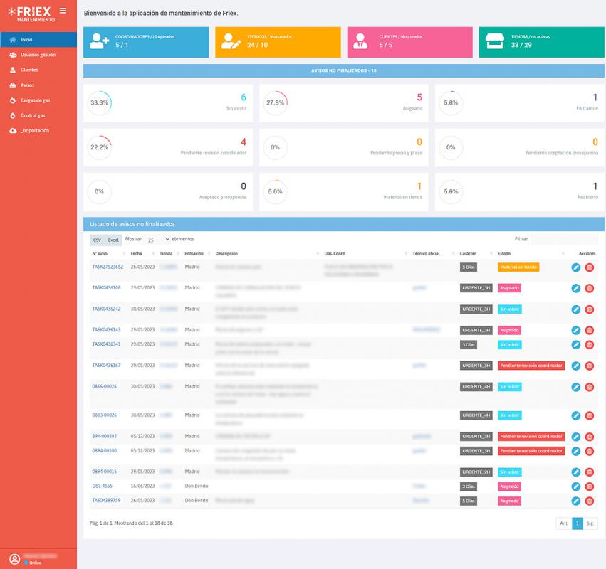
Task: Select page 1 in pagination
Action: click(577, 523)
